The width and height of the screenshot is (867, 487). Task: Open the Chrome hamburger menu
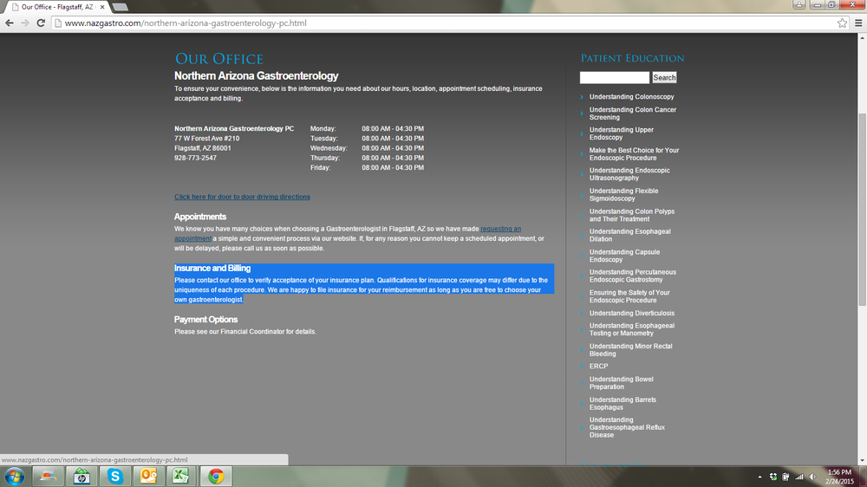coord(857,23)
